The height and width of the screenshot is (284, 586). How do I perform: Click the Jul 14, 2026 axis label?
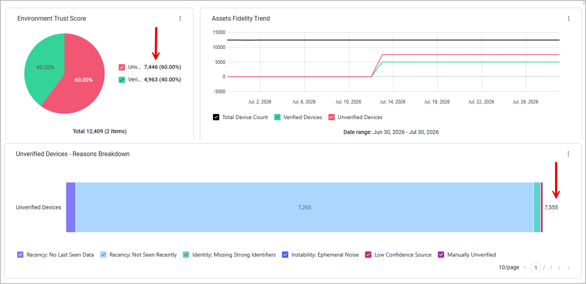pyautogui.click(x=393, y=102)
